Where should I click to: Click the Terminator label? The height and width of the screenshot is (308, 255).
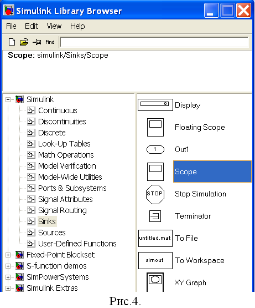pos(192,216)
